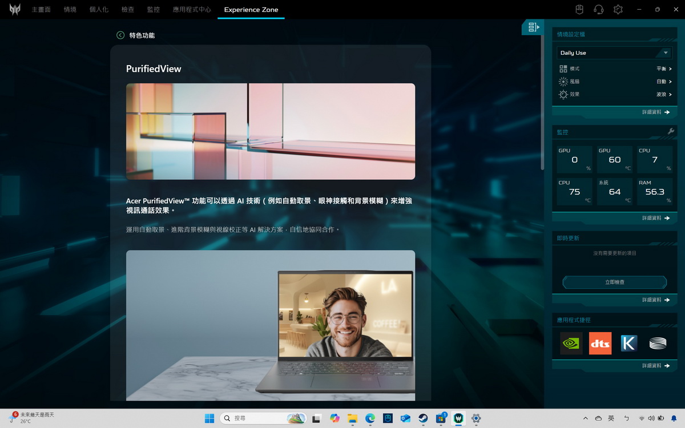Click the back arrow beside 特色功能
Image resolution: width=685 pixels, height=428 pixels.
click(x=120, y=35)
